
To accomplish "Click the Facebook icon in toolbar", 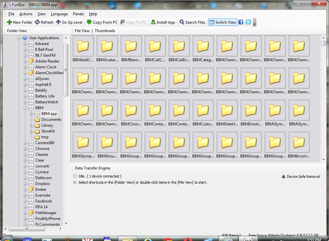I will [241, 22].
